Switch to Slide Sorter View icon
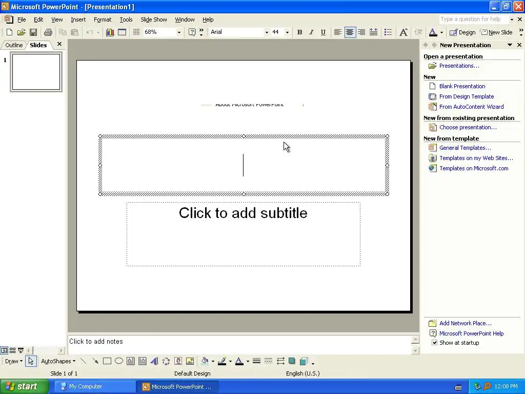The width and height of the screenshot is (525, 394). point(12,350)
